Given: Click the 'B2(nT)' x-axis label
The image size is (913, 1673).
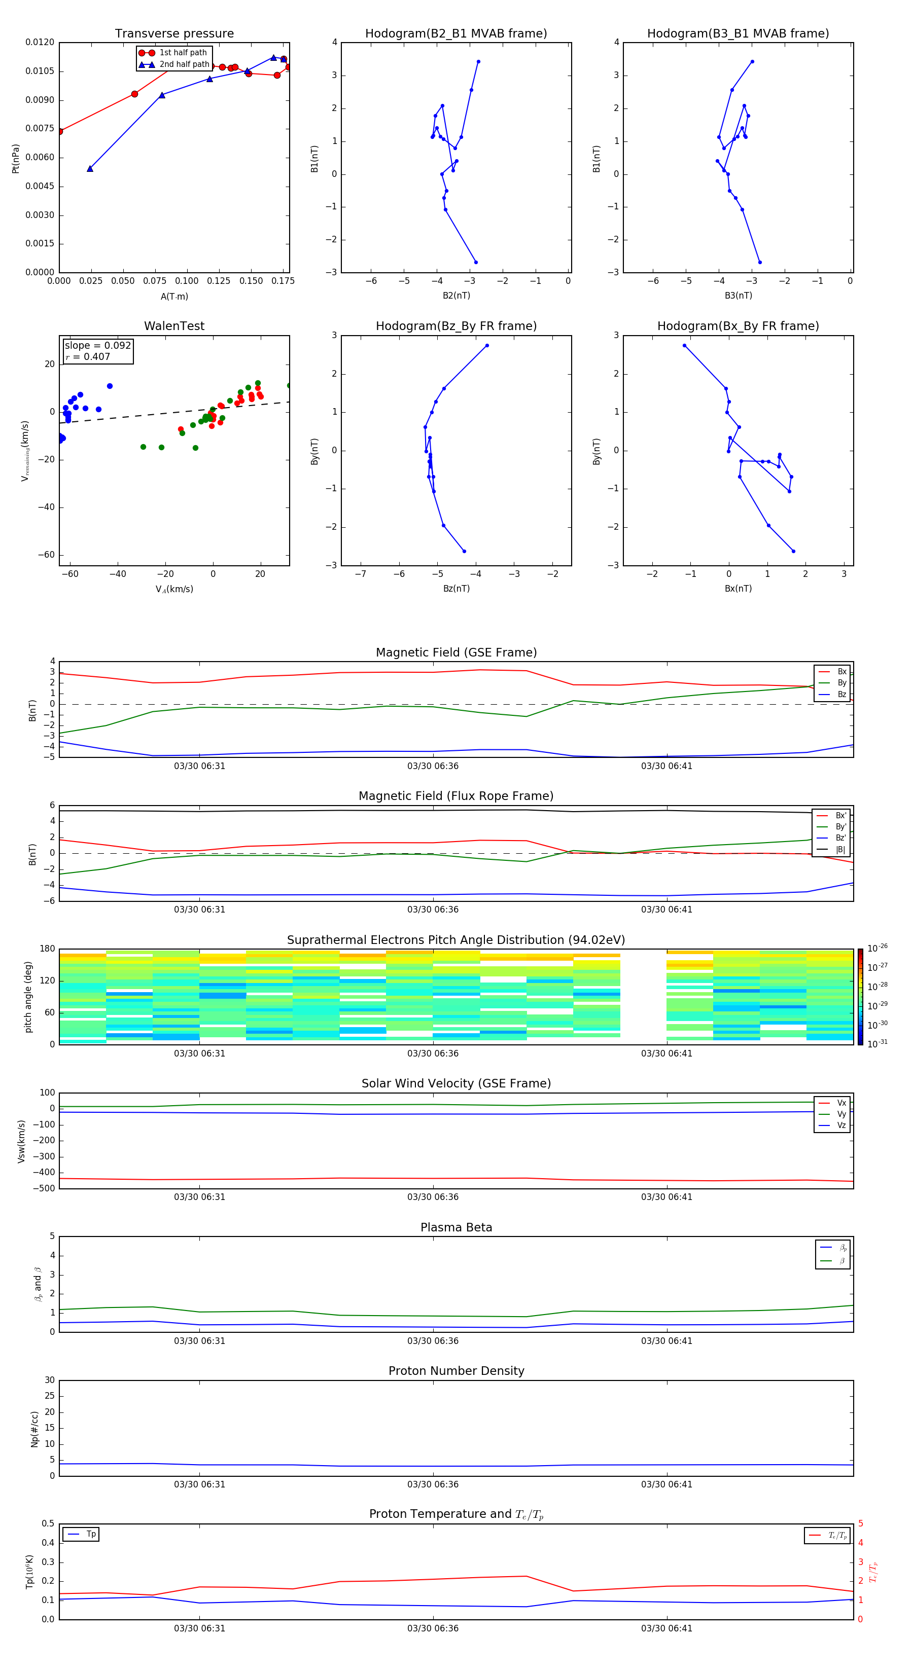Looking at the screenshot, I should 456,296.
